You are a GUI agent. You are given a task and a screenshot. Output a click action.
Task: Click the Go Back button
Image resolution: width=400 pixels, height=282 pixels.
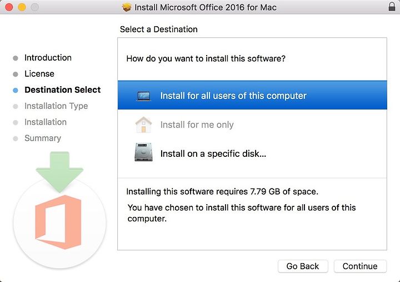click(303, 266)
